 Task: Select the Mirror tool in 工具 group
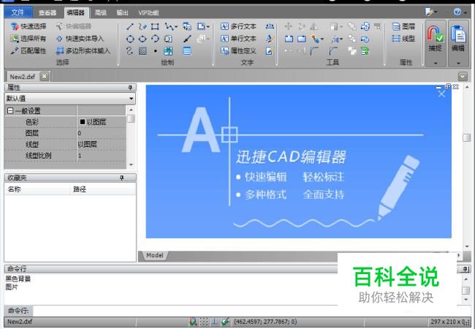coord(313,26)
